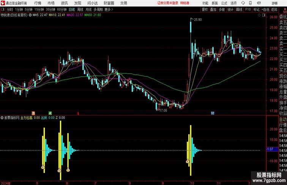
Task: Expand the main chart indicator dropdown arrow
Action: (30, 15)
